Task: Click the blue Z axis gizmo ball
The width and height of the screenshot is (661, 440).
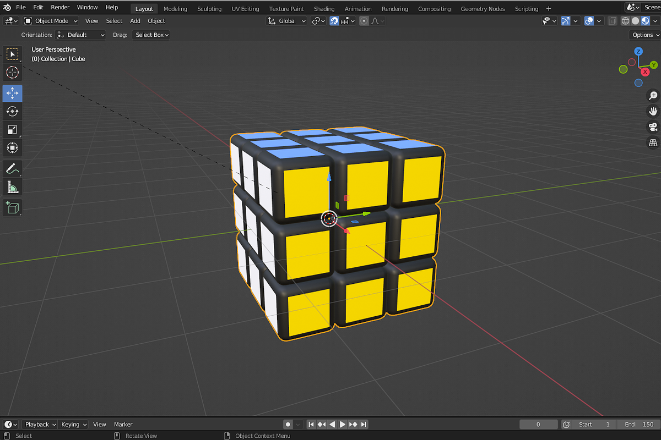Action: 638,51
